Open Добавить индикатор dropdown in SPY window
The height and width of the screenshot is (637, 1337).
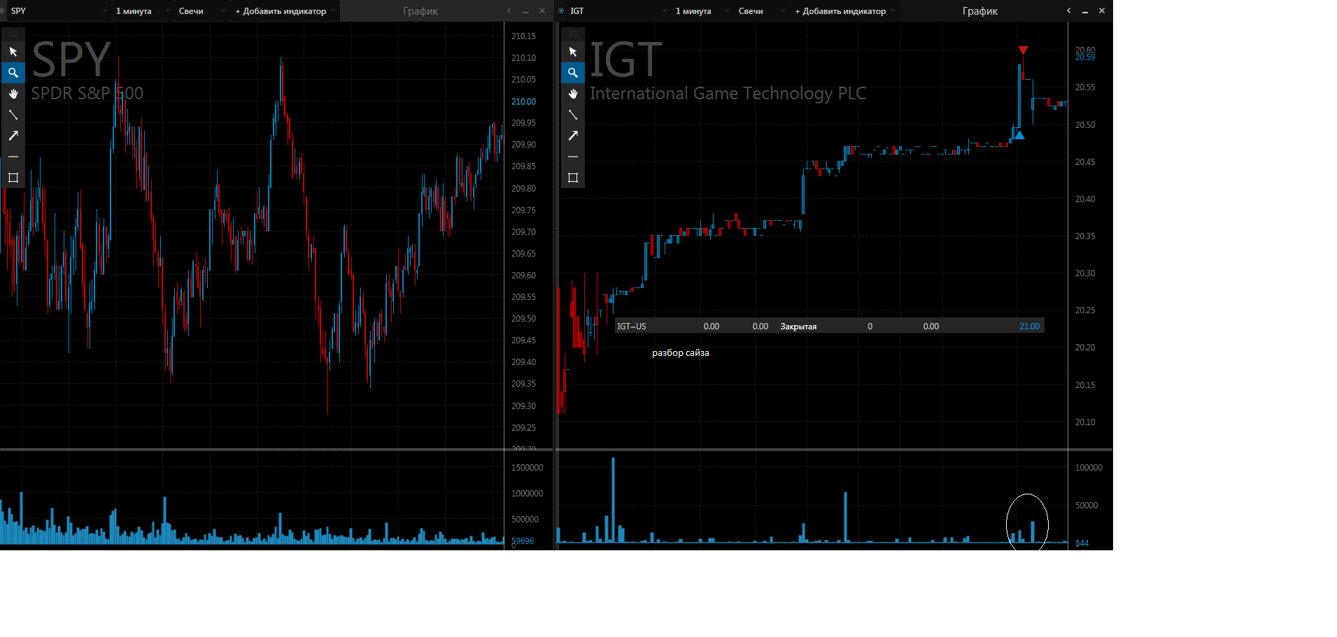click(x=333, y=10)
